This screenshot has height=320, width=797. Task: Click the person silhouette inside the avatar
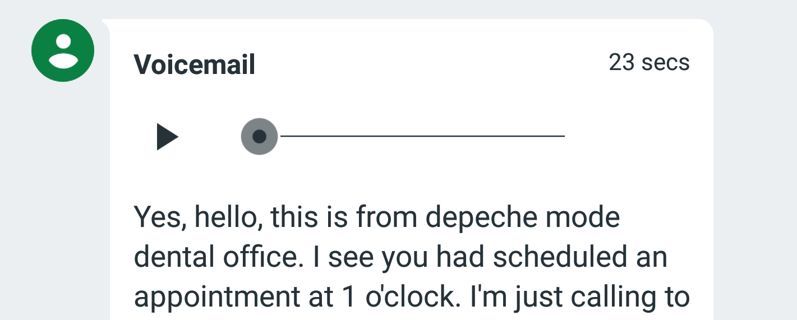(x=63, y=50)
